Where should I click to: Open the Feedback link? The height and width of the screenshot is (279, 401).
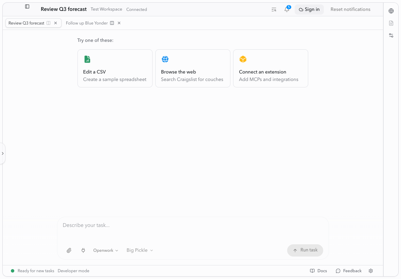coord(349,271)
